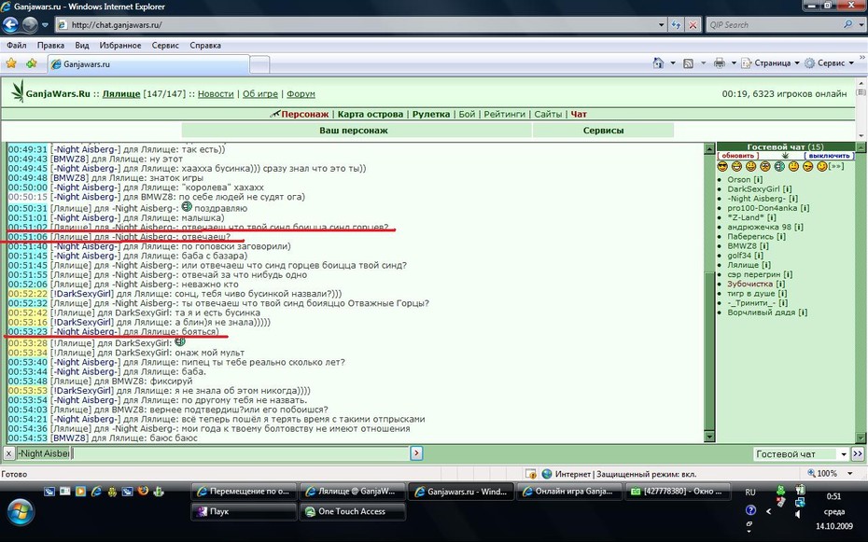The height and width of the screenshot is (542, 868).
Task: Open the Об игре link
Action: coord(260,94)
